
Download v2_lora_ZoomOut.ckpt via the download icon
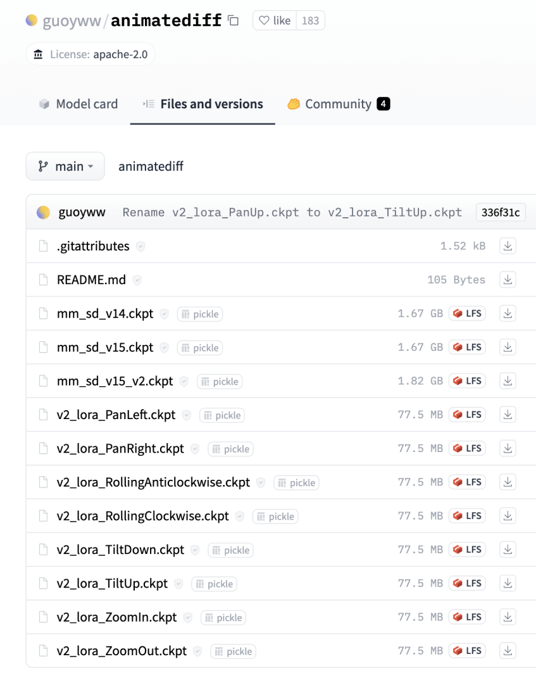click(508, 651)
